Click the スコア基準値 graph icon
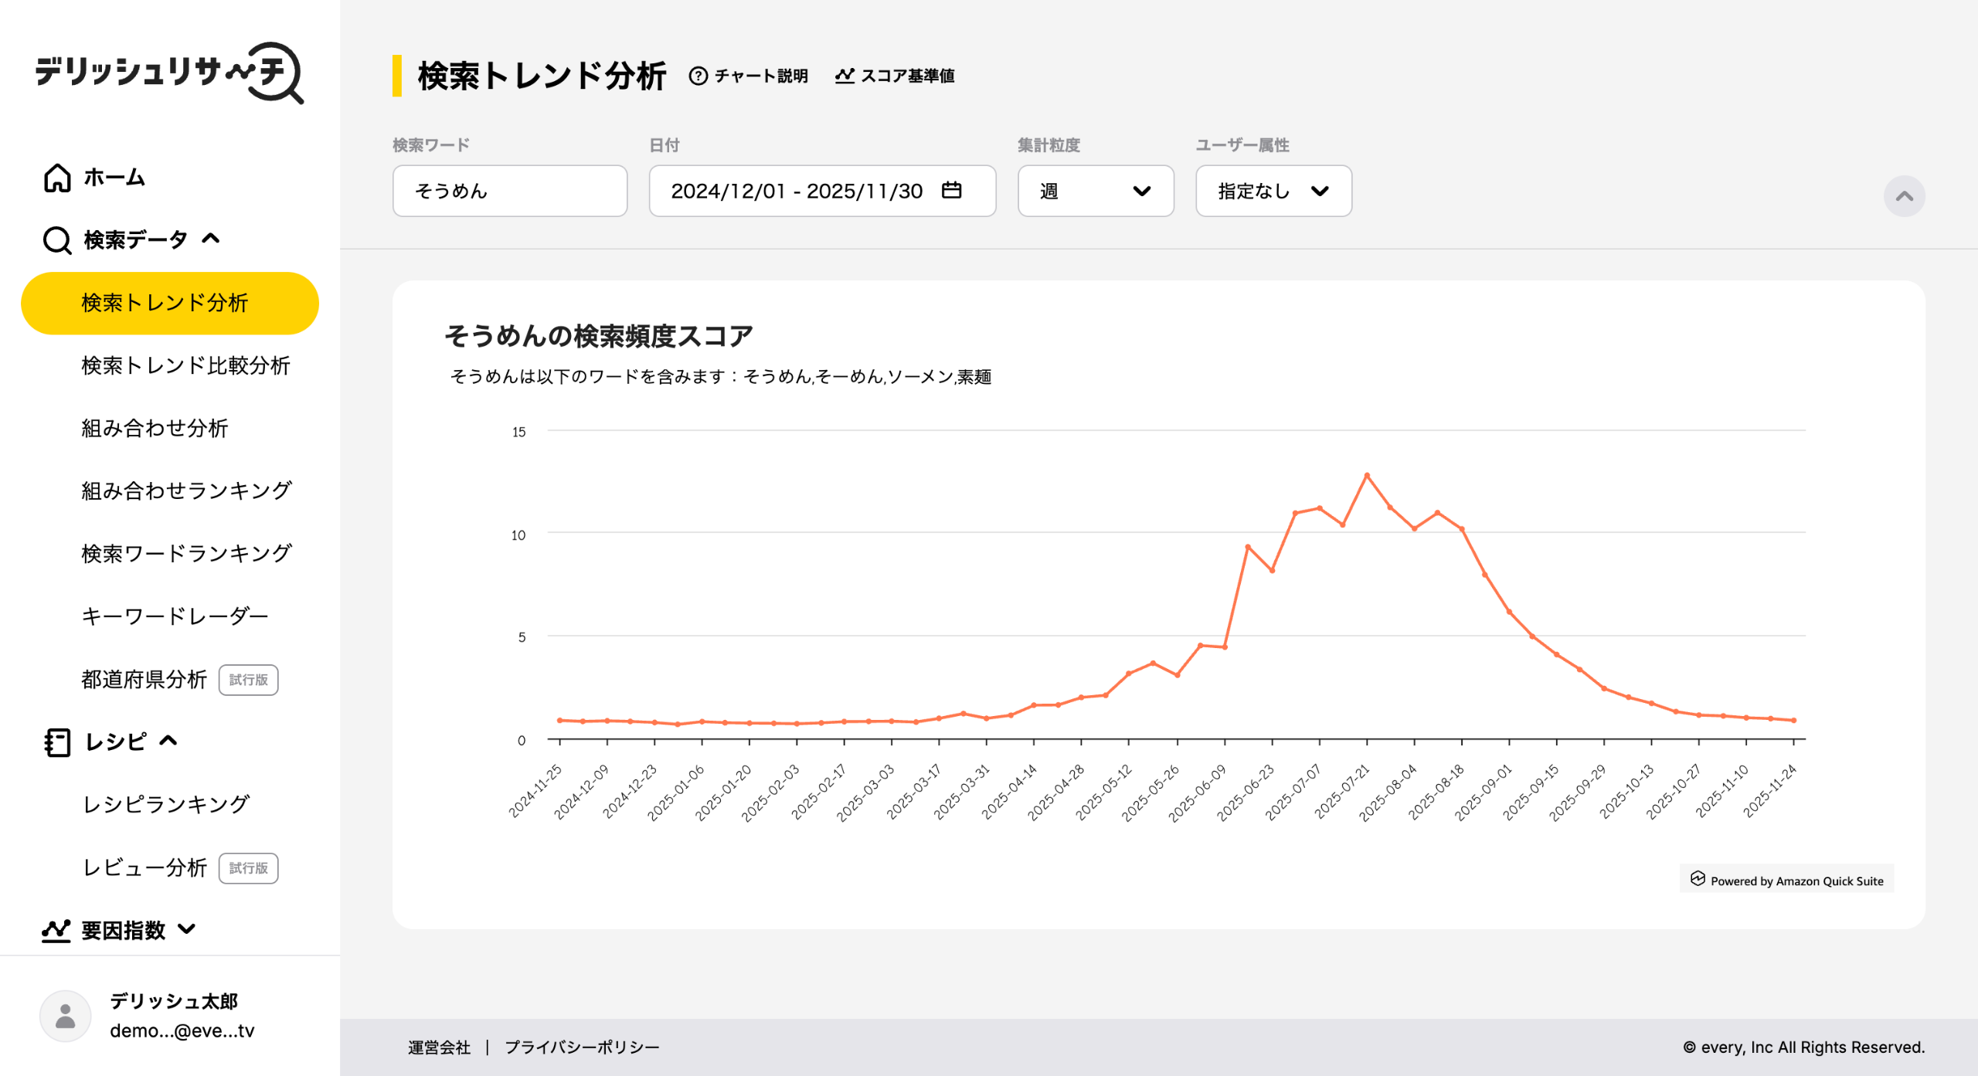This screenshot has width=1978, height=1076. point(845,76)
